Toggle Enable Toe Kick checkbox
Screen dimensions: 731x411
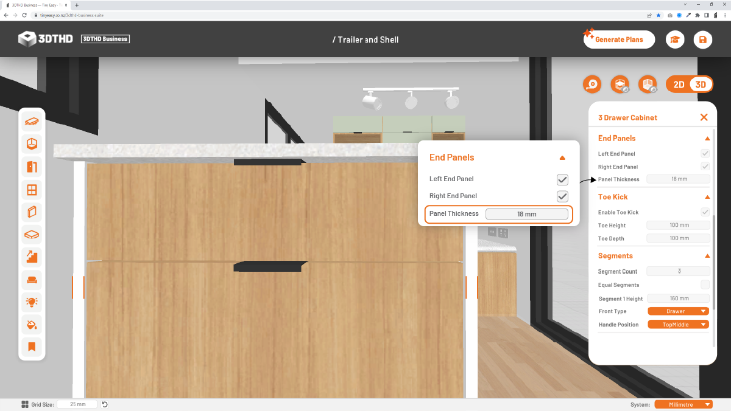tap(705, 212)
